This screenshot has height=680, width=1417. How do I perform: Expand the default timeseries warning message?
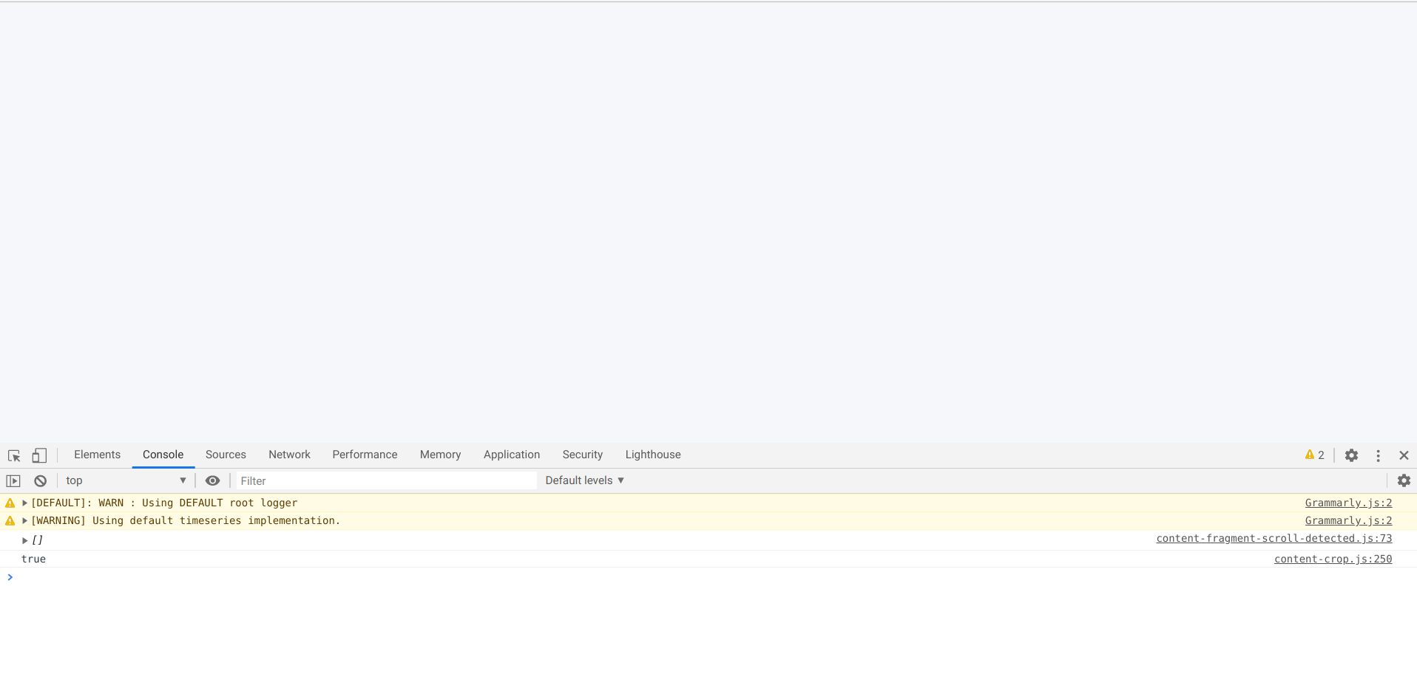24,521
